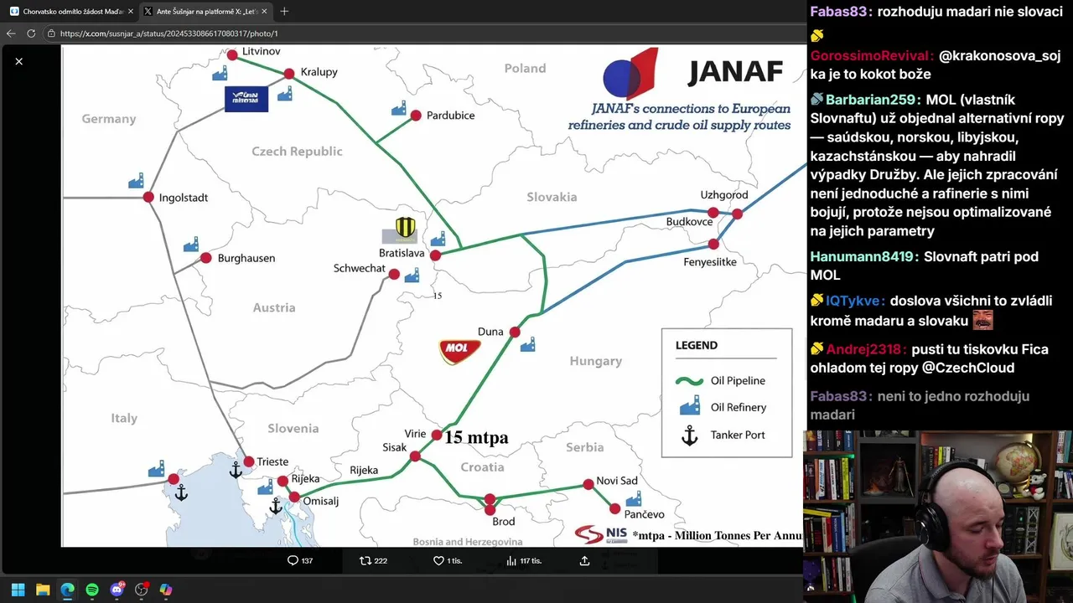Share the post via share icon
This screenshot has width=1073, height=603.
(x=584, y=560)
